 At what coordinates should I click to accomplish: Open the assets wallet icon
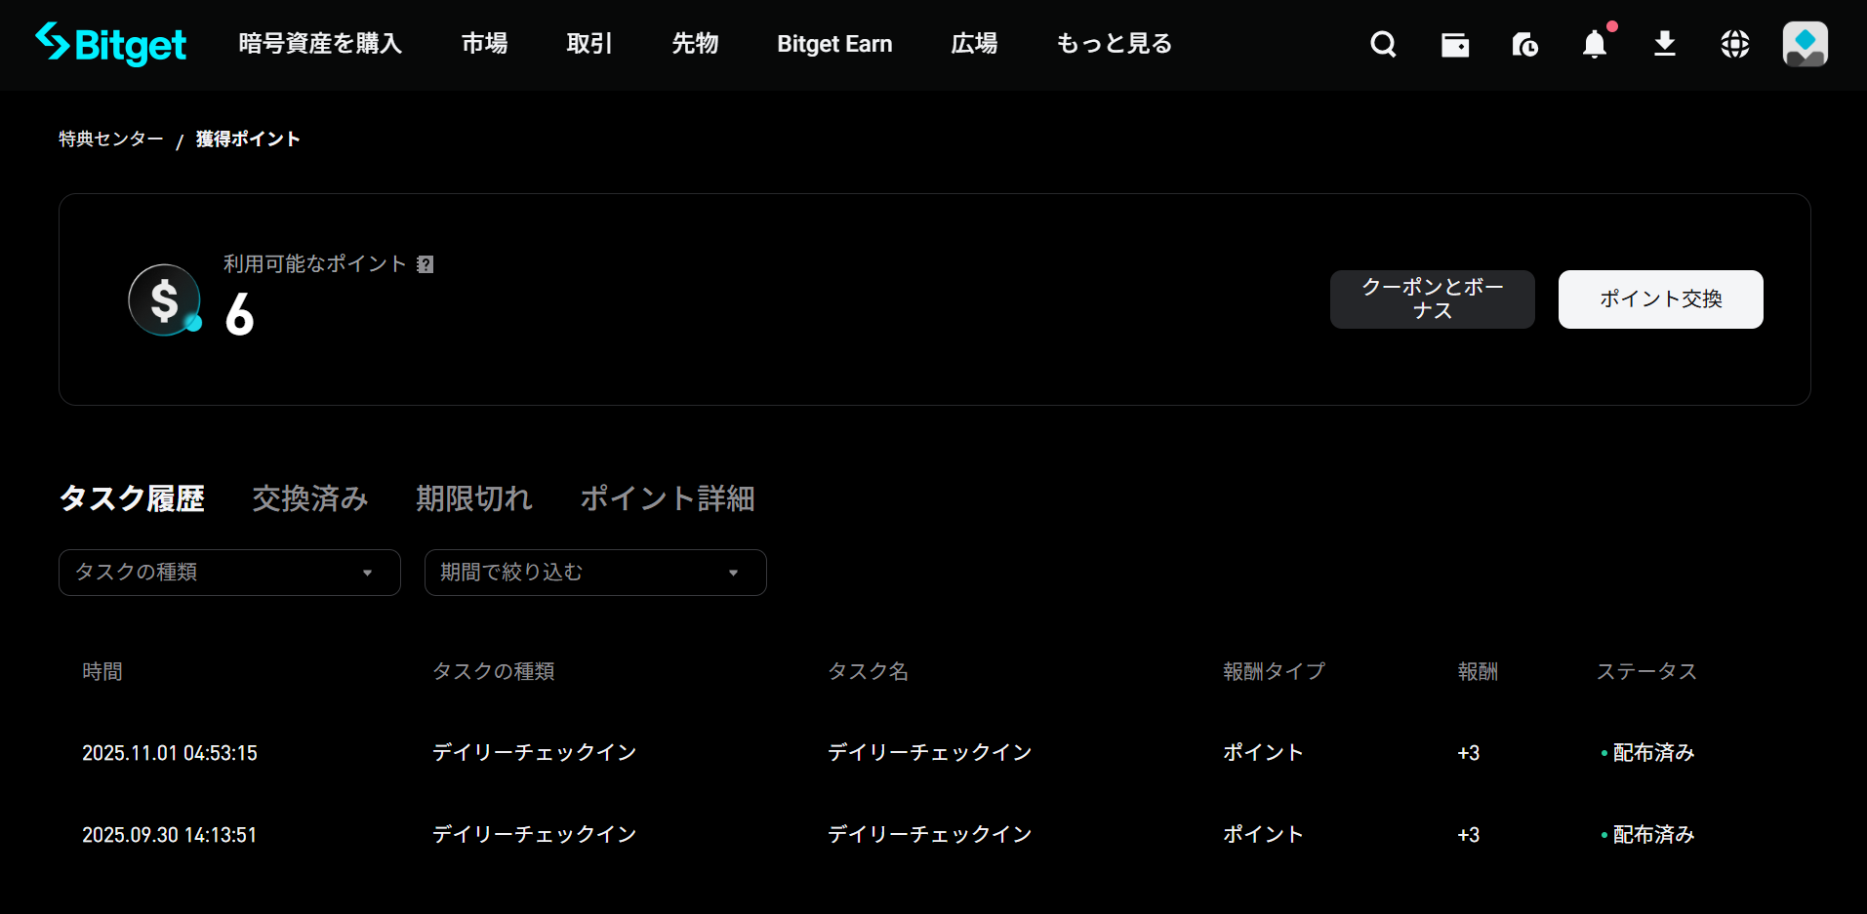pos(1454,44)
